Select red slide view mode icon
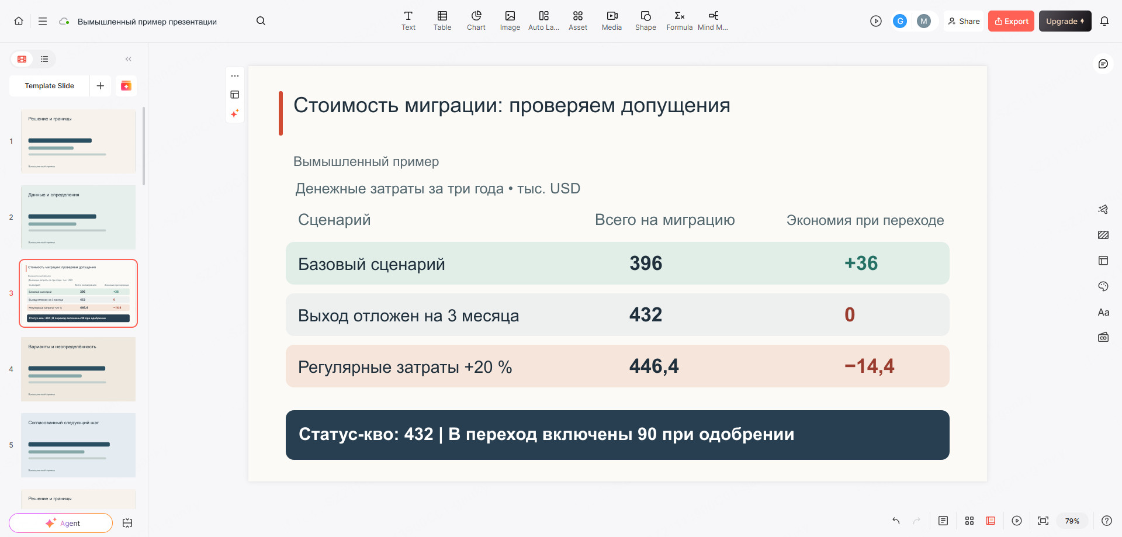The width and height of the screenshot is (1122, 537). [991, 521]
